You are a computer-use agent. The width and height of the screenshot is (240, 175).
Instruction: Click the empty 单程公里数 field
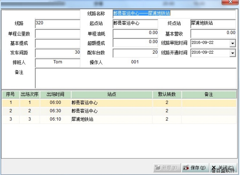pyautogui.click(x=58, y=33)
